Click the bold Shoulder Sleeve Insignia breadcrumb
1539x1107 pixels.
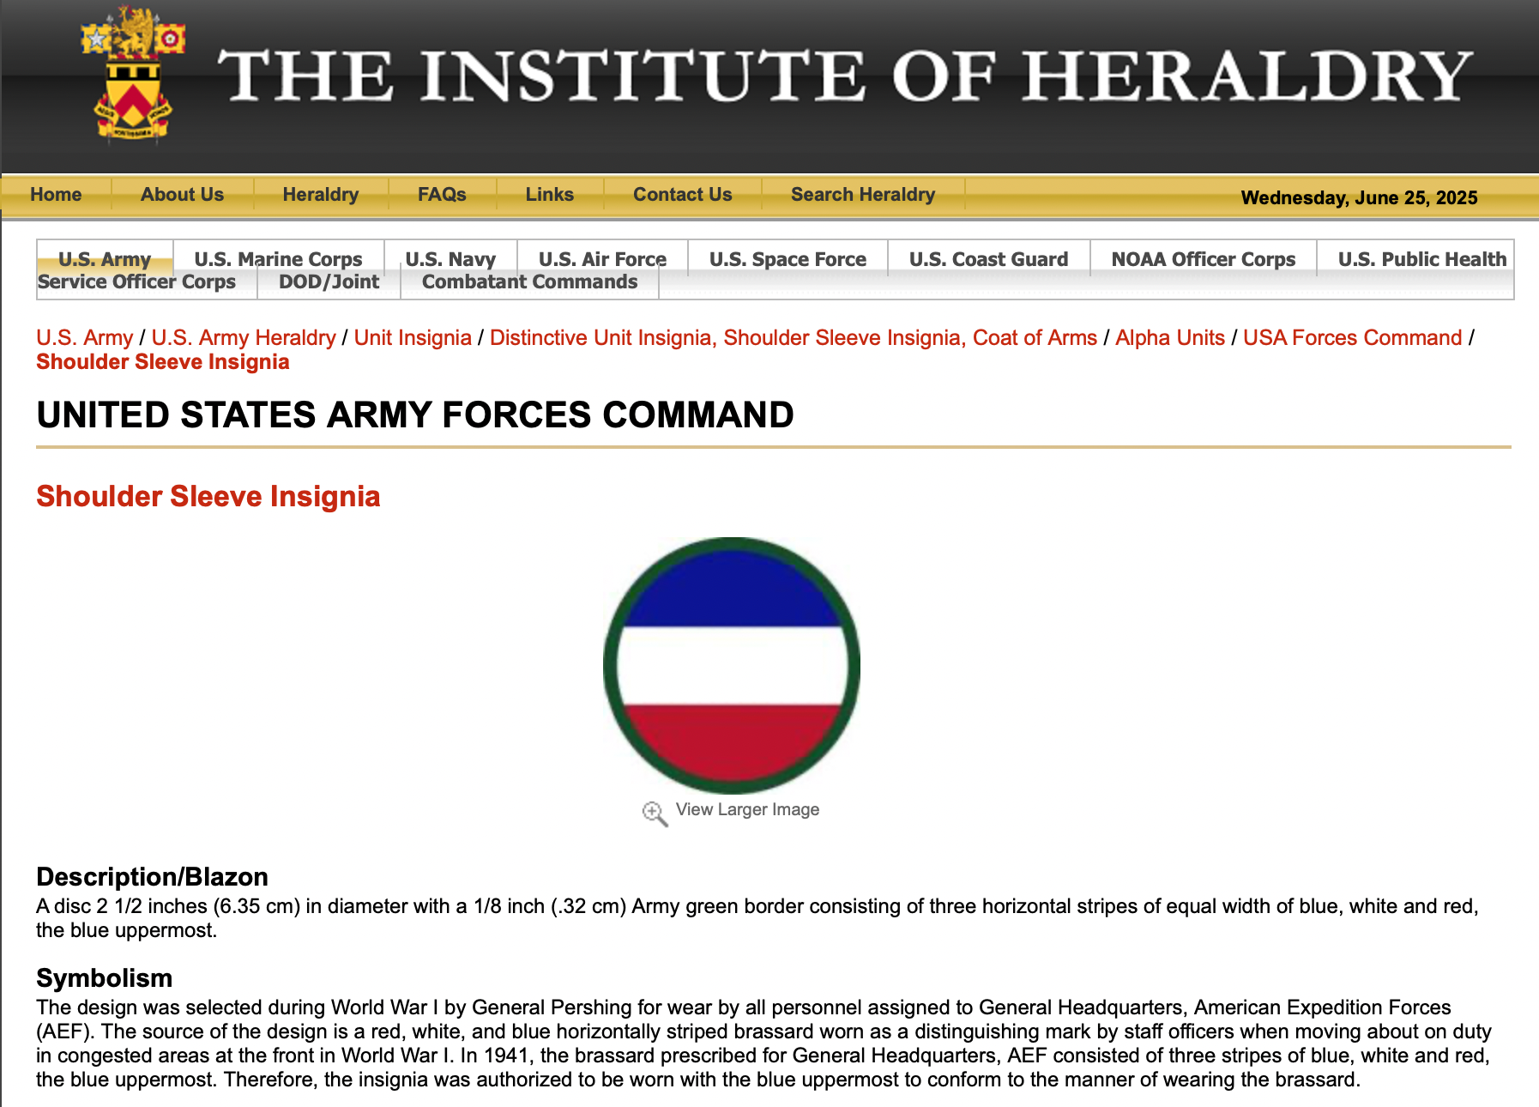tap(163, 362)
